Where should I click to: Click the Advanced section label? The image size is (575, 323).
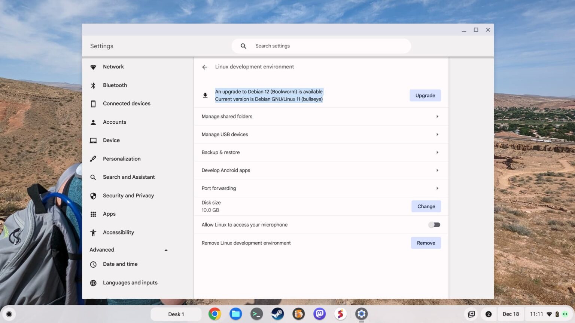click(102, 250)
